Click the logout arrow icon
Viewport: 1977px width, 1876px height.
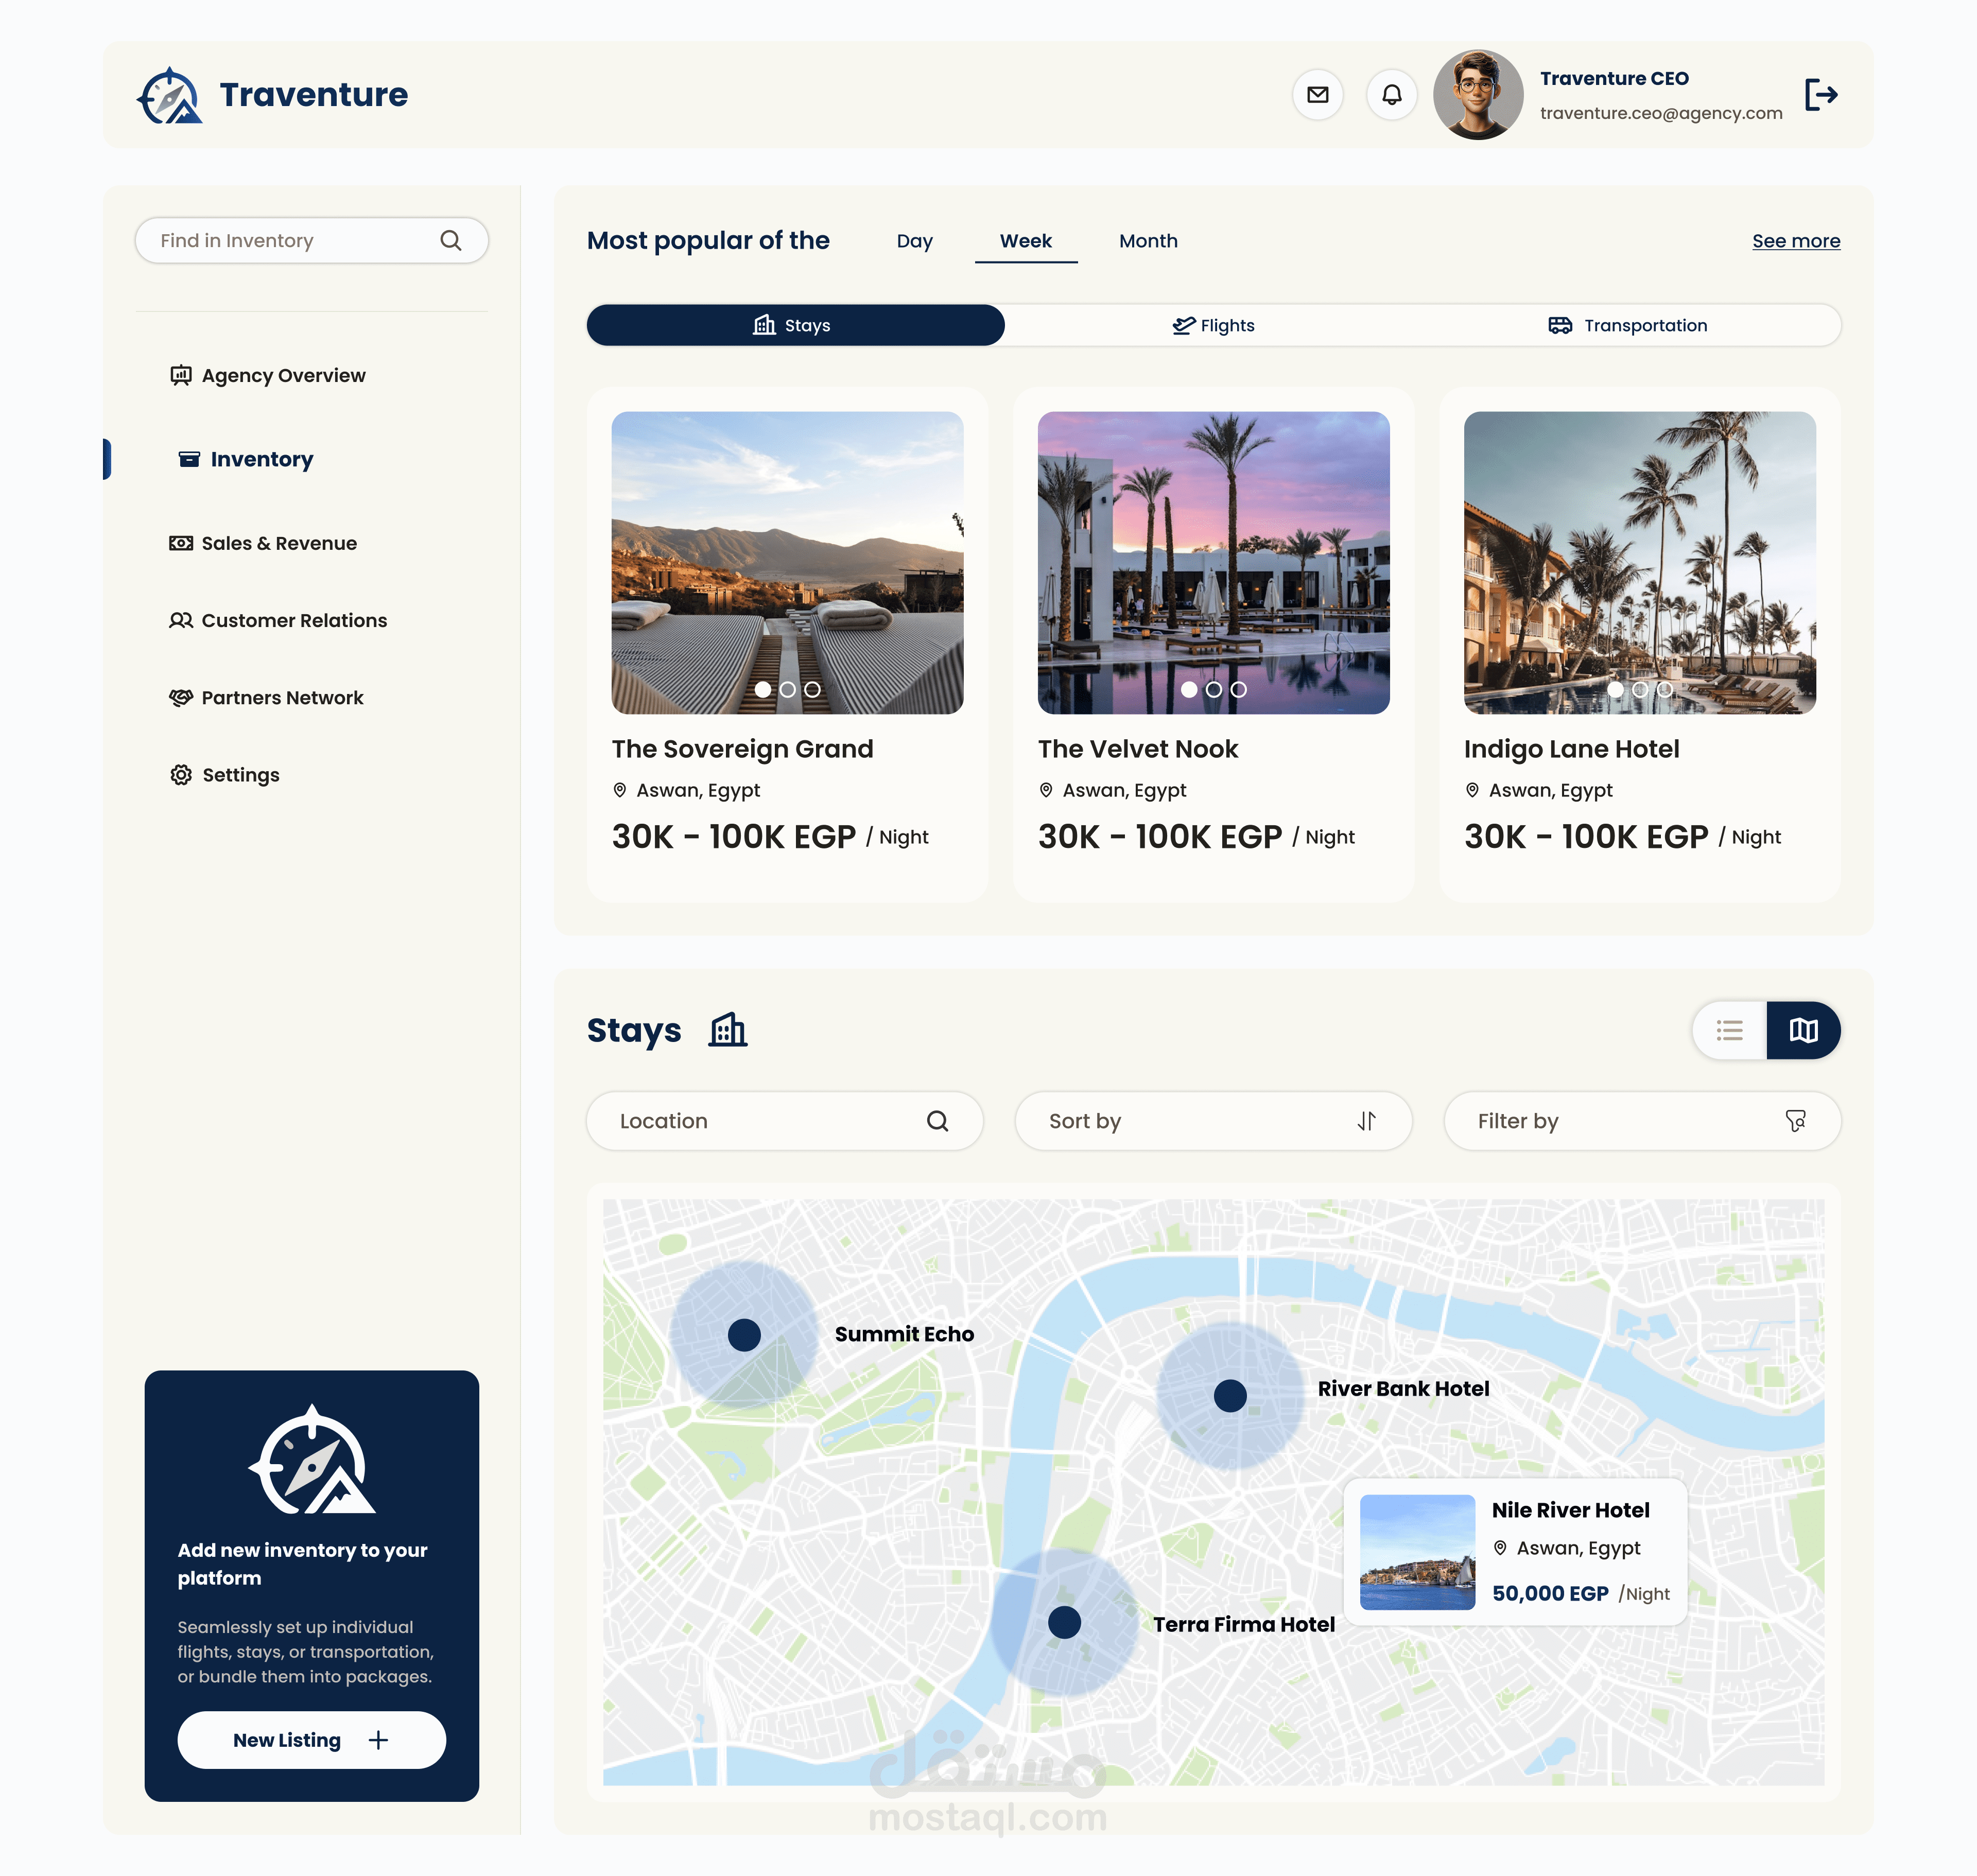(1820, 95)
